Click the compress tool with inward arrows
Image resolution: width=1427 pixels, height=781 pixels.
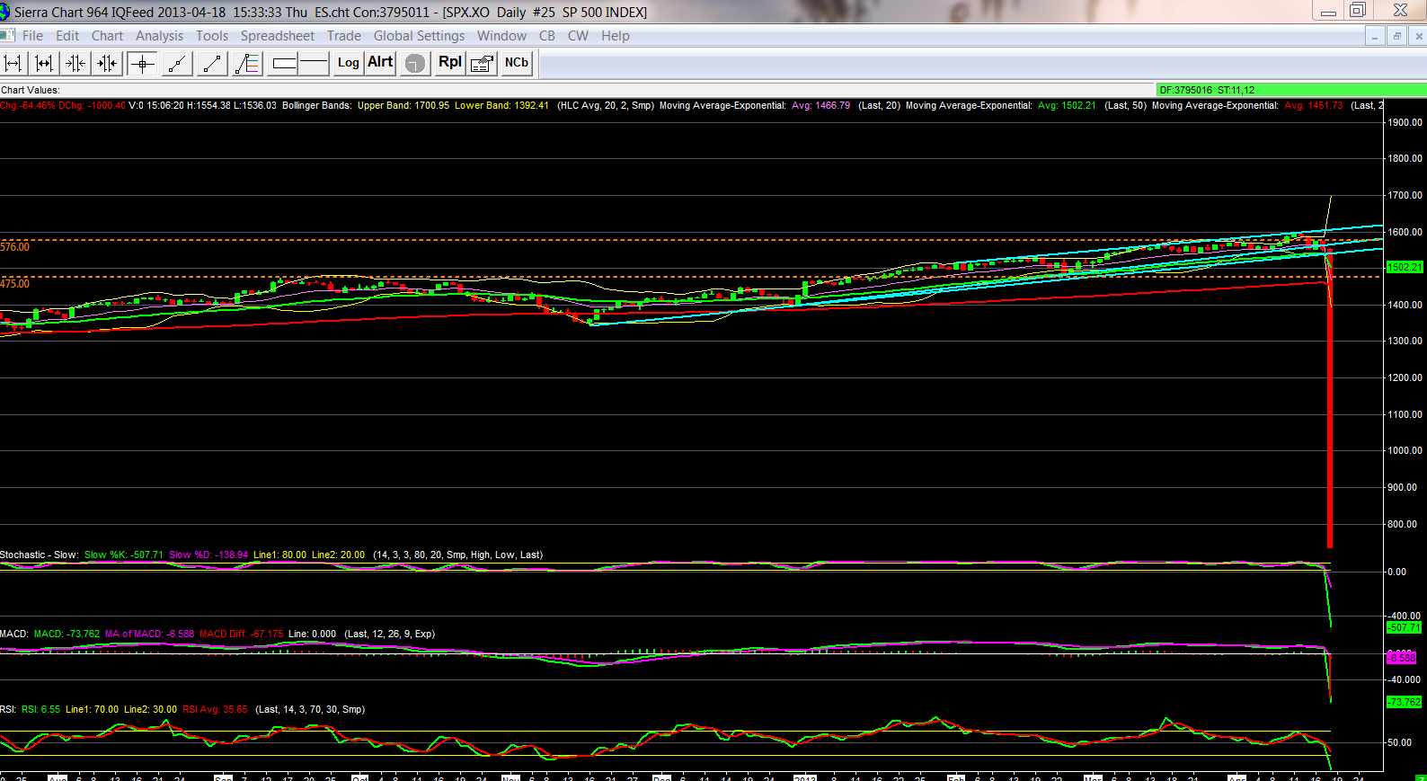(x=75, y=63)
